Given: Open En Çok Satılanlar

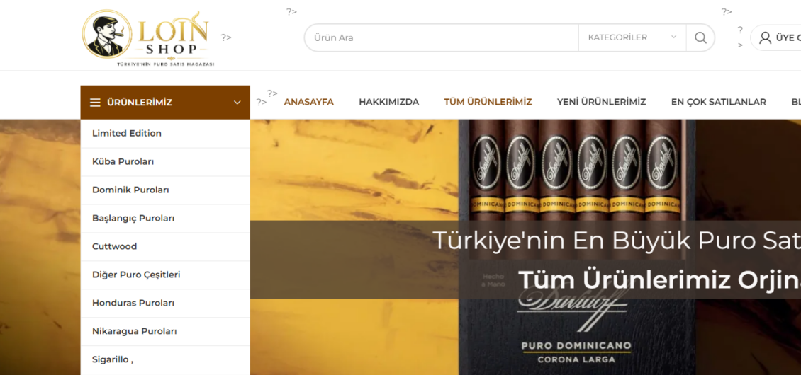Looking at the screenshot, I should coord(718,102).
